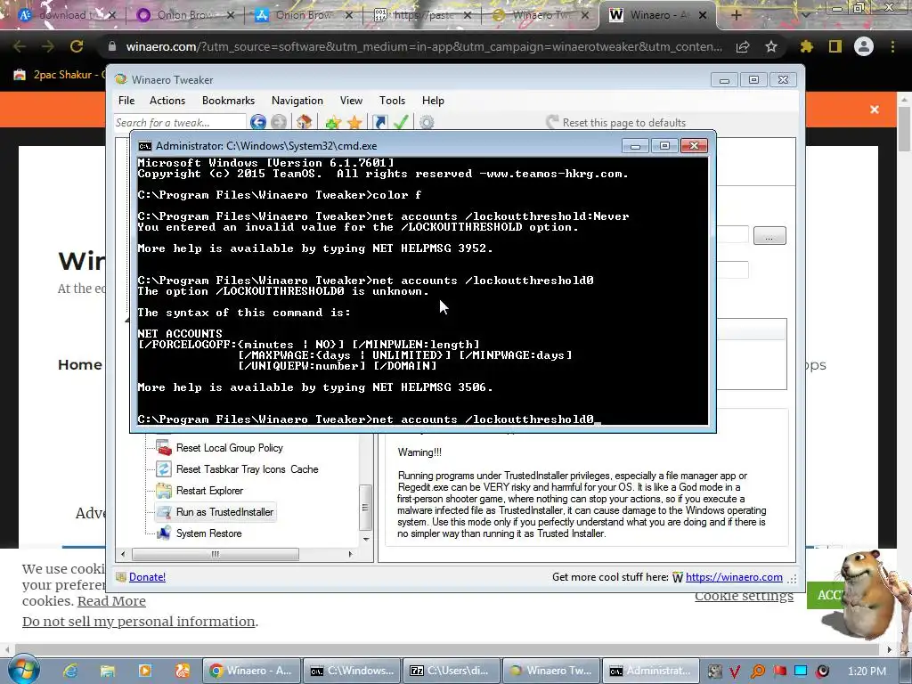Reload the page in Chrome
Viewport: 912px width, 684px height.
(77, 46)
